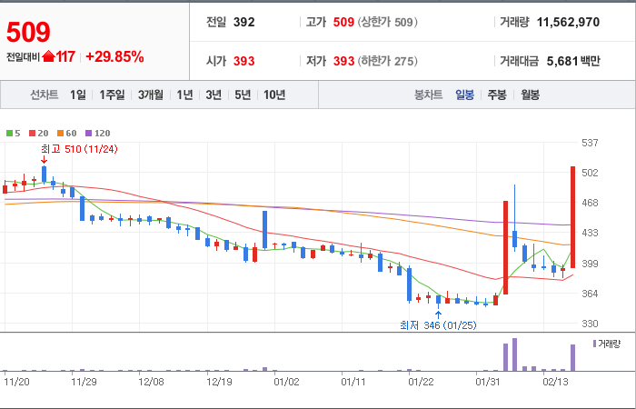Click the 시가 value 393
Screen dimensions: 636x409
pyautogui.click(x=244, y=61)
